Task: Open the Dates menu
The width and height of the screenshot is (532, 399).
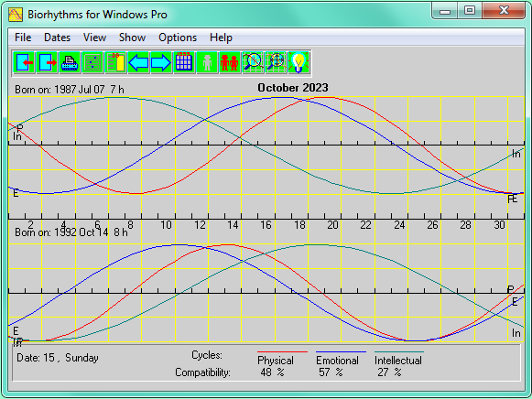Action: coord(57,38)
